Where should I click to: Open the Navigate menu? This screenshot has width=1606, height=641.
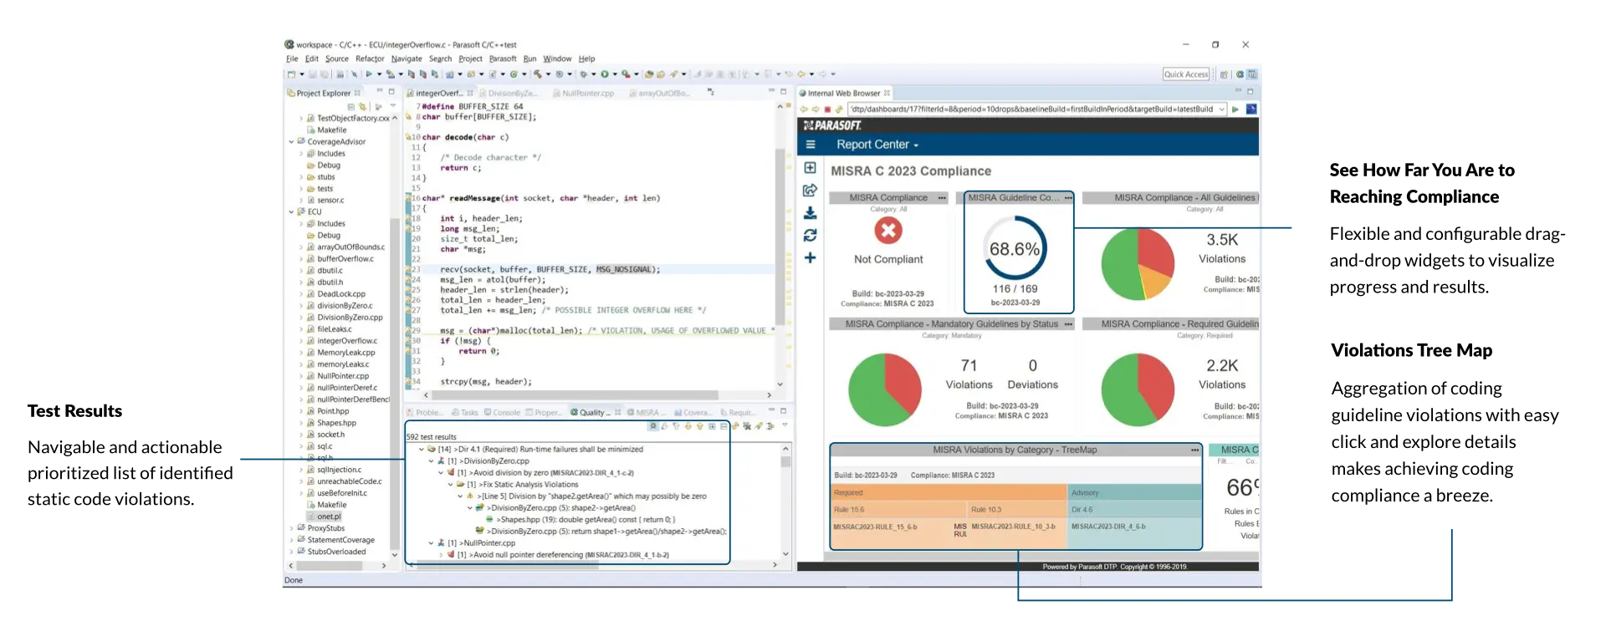407,59
